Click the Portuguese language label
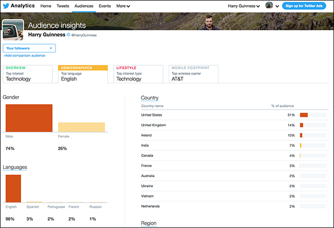Image resolution: width=334 pixels, height=228 pixels. (56, 207)
